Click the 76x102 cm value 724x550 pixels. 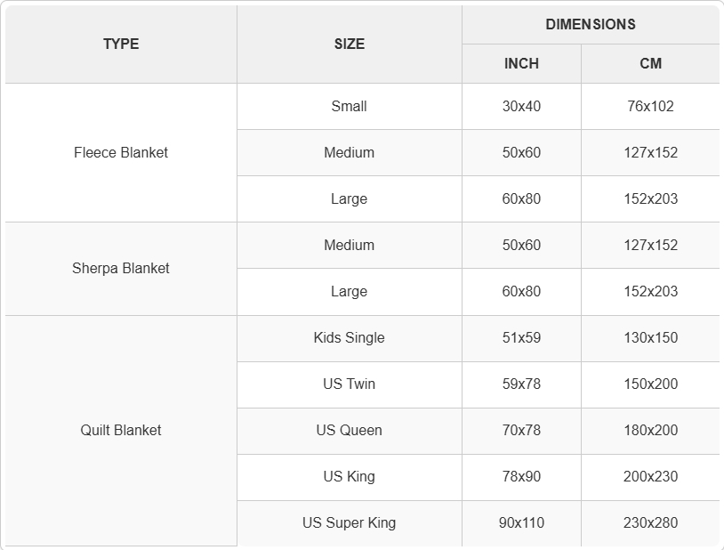pyautogui.click(x=650, y=106)
